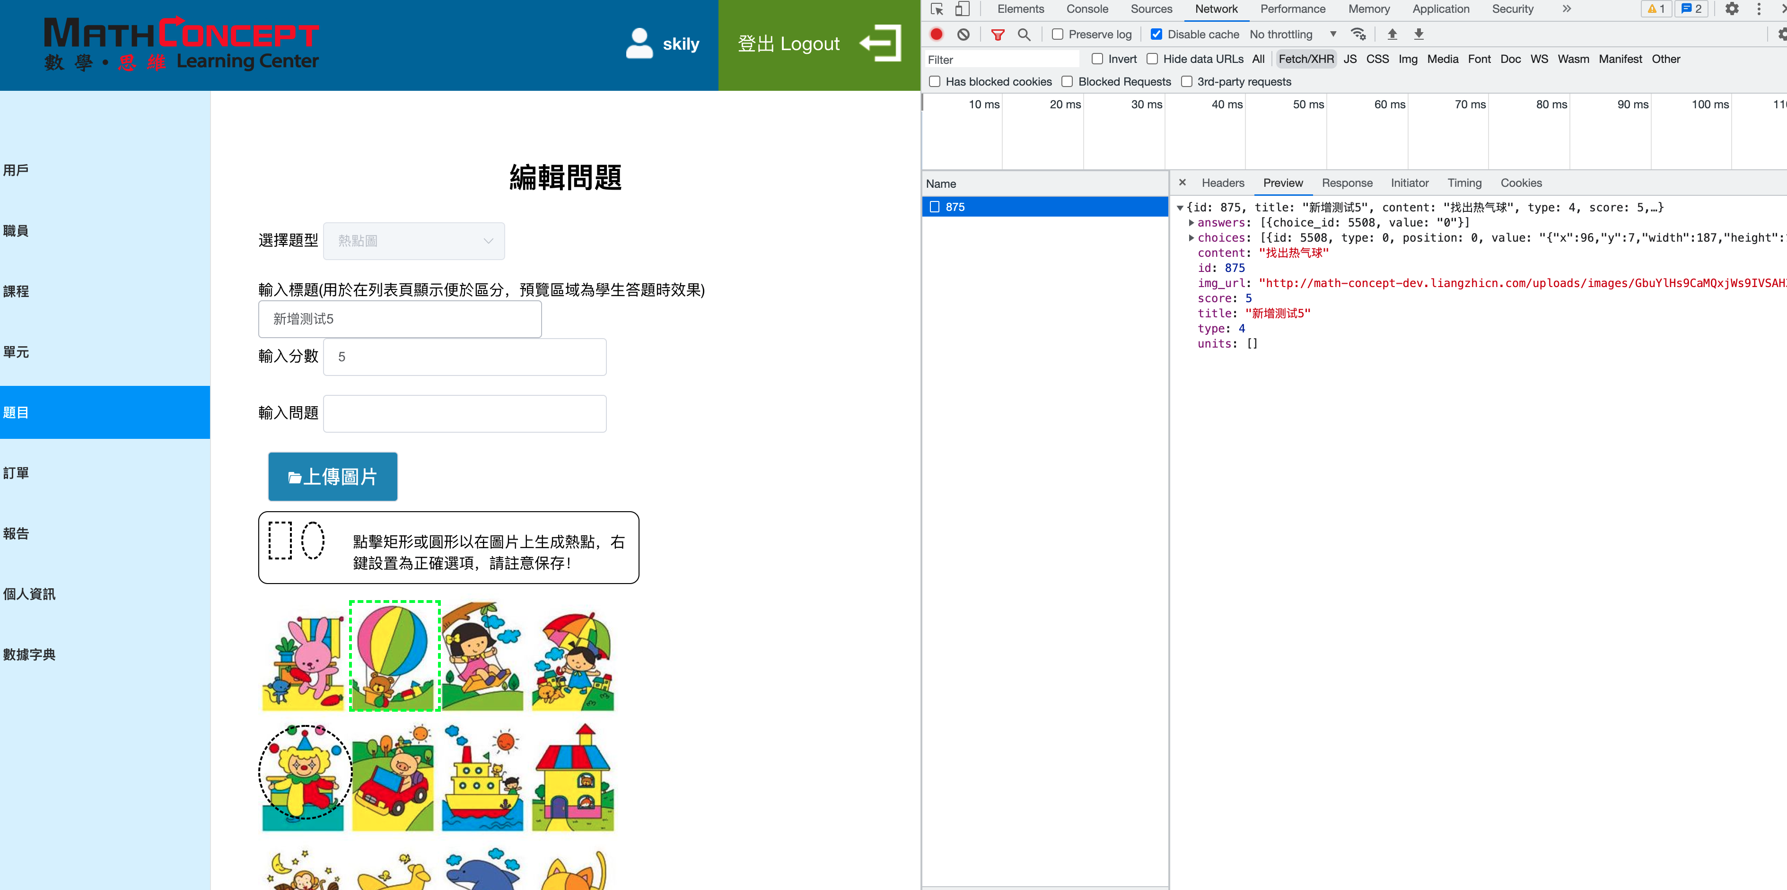
Task: Stop recording network log red button
Action: 937,34
